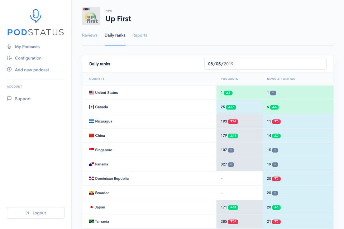This screenshot has height=229, width=344.
Task: Click the date field showing 08/05/2019
Action: tap(265, 64)
